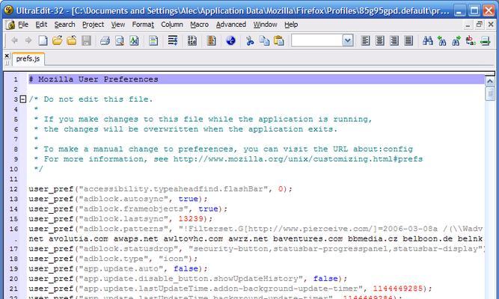The image size is (499, 299).
Task: Collapse the comment block at line 3
Action: click(23, 99)
